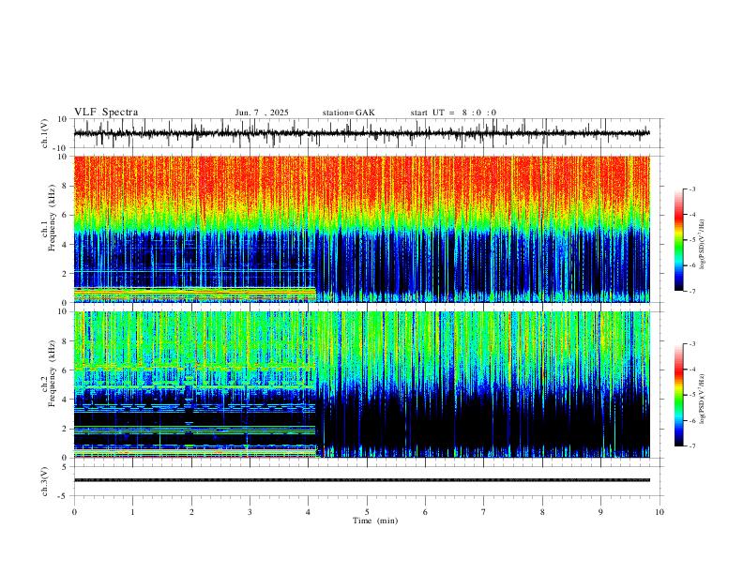
Task: Click the ch.1 voltage waveform trace
Action: point(361,133)
